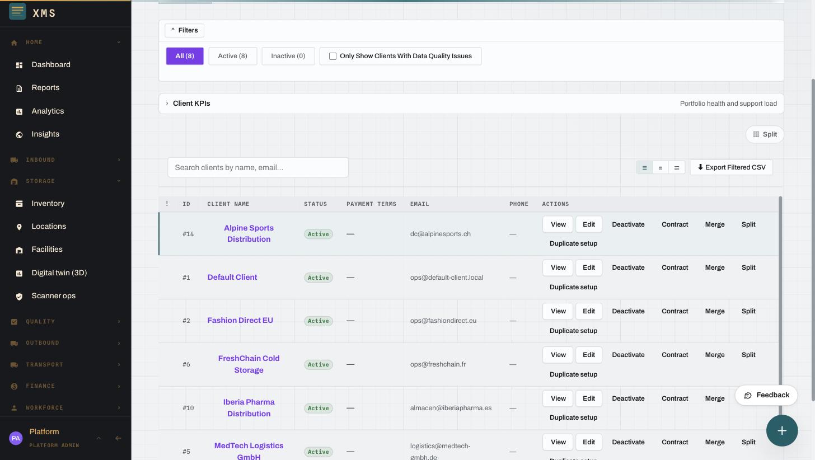This screenshot has width=815, height=460.
Task: Enable Only Show Clients With Data Quality Issues
Action: [x=332, y=56]
